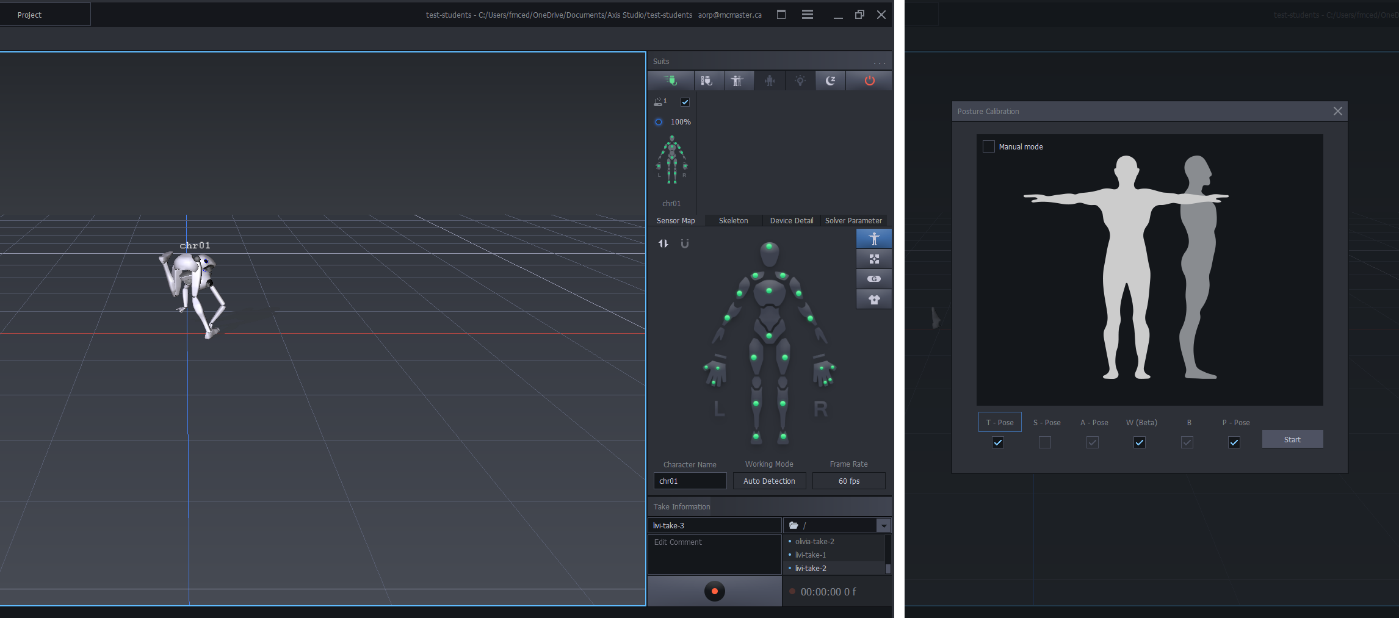This screenshot has width=1399, height=618.
Task: Click the robot character icon in Suits toolbar
Action: click(x=769, y=81)
